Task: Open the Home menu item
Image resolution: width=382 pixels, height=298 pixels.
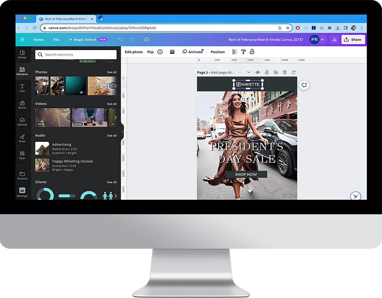Action: pyautogui.click(x=38, y=39)
